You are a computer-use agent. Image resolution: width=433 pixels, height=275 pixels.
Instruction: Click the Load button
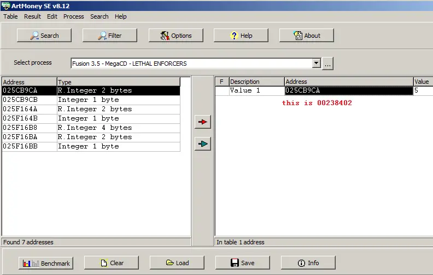point(177,263)
